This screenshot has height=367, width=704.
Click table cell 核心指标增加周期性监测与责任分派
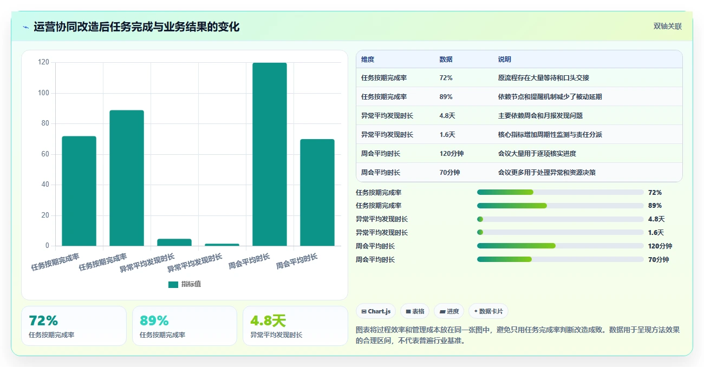pos(550,135)
